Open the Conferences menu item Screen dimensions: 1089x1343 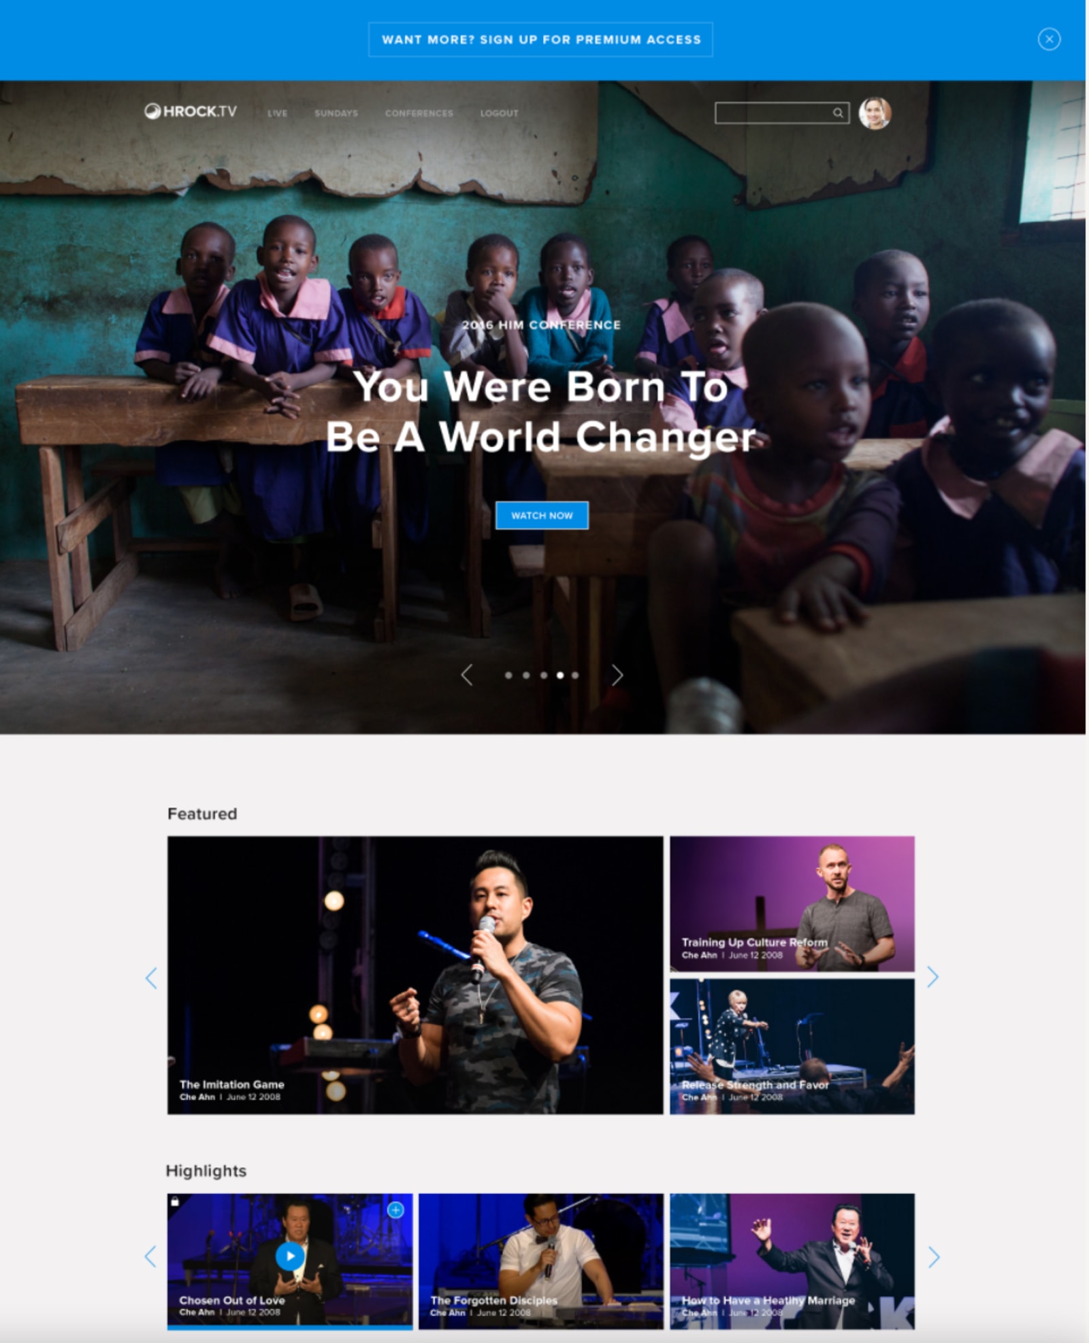click(x=419, y=113)
